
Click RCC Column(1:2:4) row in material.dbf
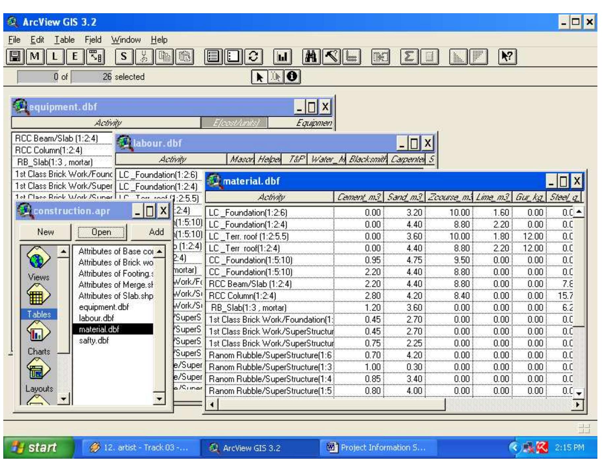(389, 296)
